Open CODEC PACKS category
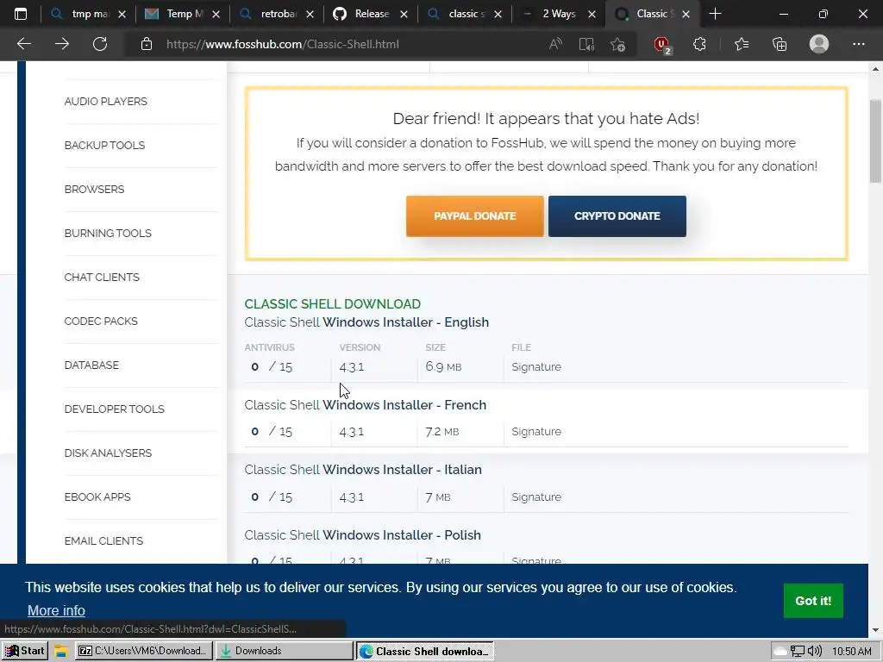 click(x=101, y=321)
